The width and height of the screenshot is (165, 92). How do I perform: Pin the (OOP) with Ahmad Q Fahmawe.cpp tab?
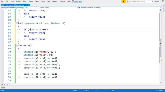(x=27, y=5)
